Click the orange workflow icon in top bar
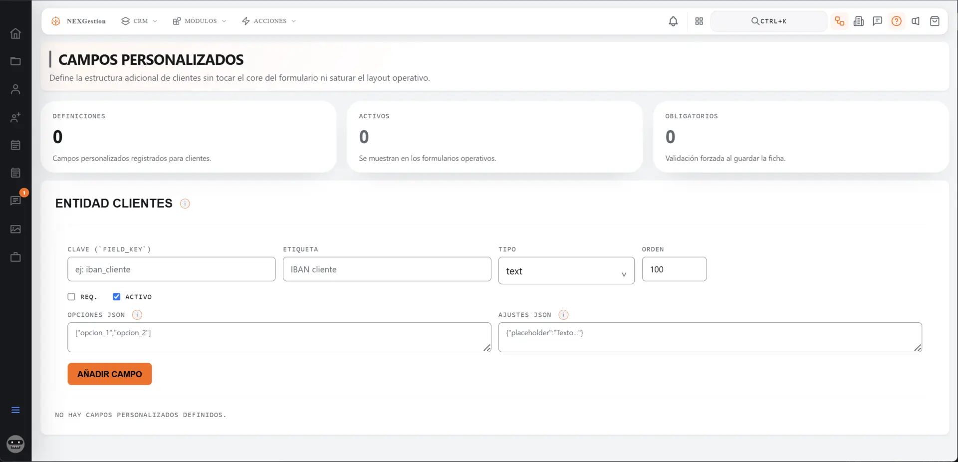Image resolution: width=958 pixels, height=462 pixels. pos(840,21)
